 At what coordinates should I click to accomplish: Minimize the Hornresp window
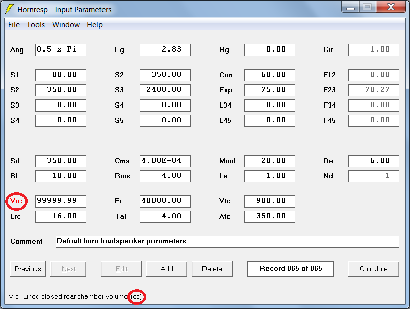coord(350,7)
